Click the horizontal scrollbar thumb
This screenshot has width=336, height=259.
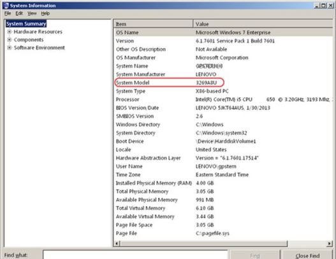[x=203, y=243]
